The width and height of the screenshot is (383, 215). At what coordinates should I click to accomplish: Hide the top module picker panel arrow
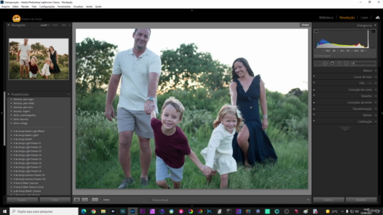[191, 10]
